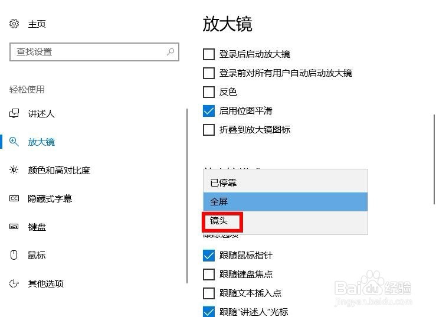Open the 隐藏式字幕 settings page
436x317 pixels.
click(x=50, y=198)
